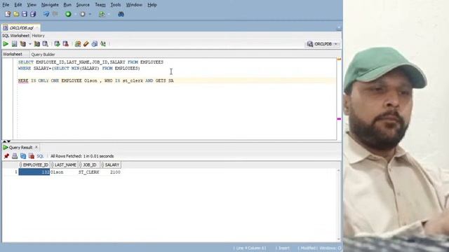This screenshot has height=252, width=449.
Task: Open the Navigate menu
Action: [x=50, y=5]
